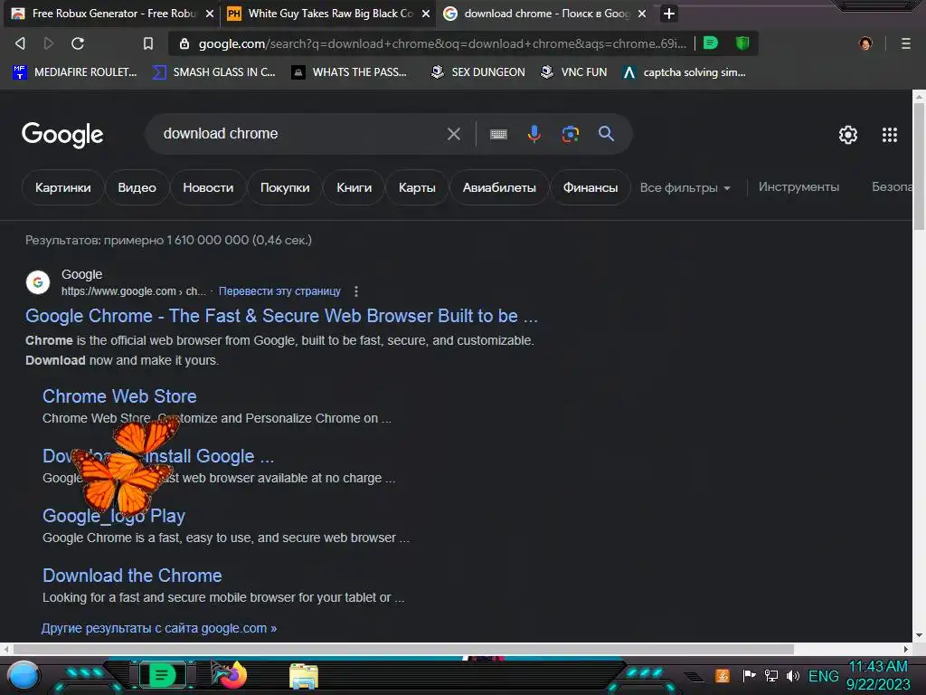Bookmark this page using bookmark icon

pos(148,43)
